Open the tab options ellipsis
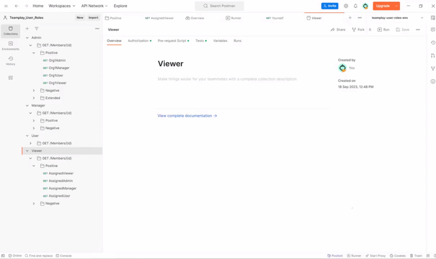Screen dimensions: 436x259 [x=360, y=18]
